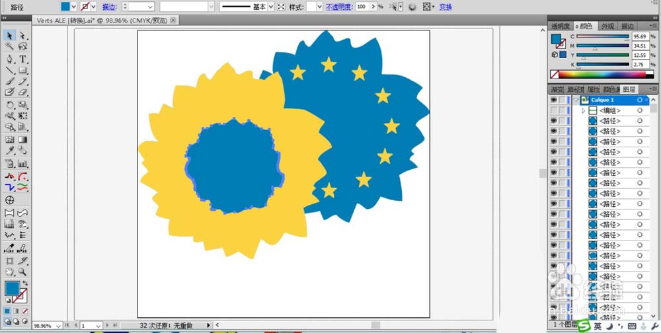661x333 pixels.
Task: Click the 不透明度 link in control bar
Action: click(x=339, y=7)
